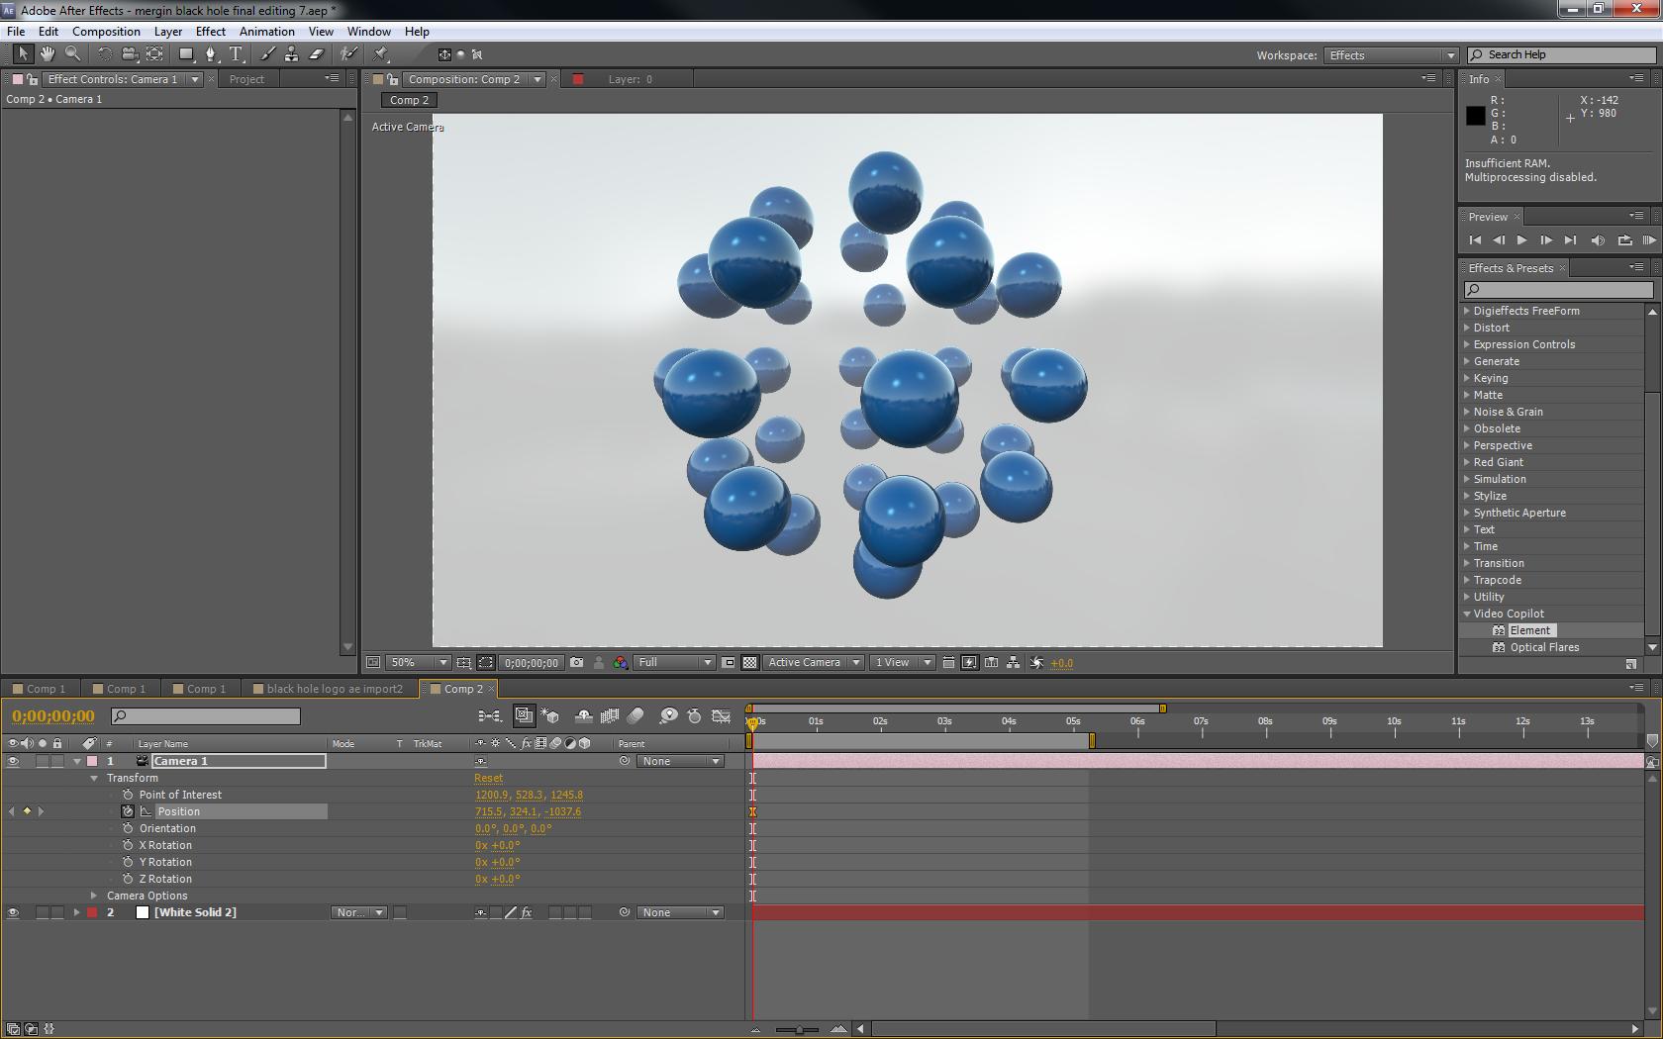Screen dimensions: 1663x1039
Task: Select the Rotation tool
Action: (x=104, y=53)
